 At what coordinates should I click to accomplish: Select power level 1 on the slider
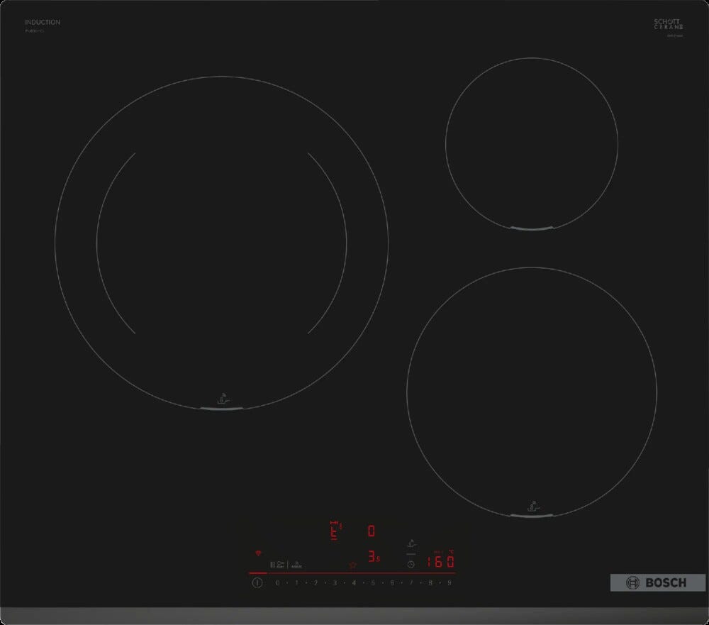tap(296, 583)
